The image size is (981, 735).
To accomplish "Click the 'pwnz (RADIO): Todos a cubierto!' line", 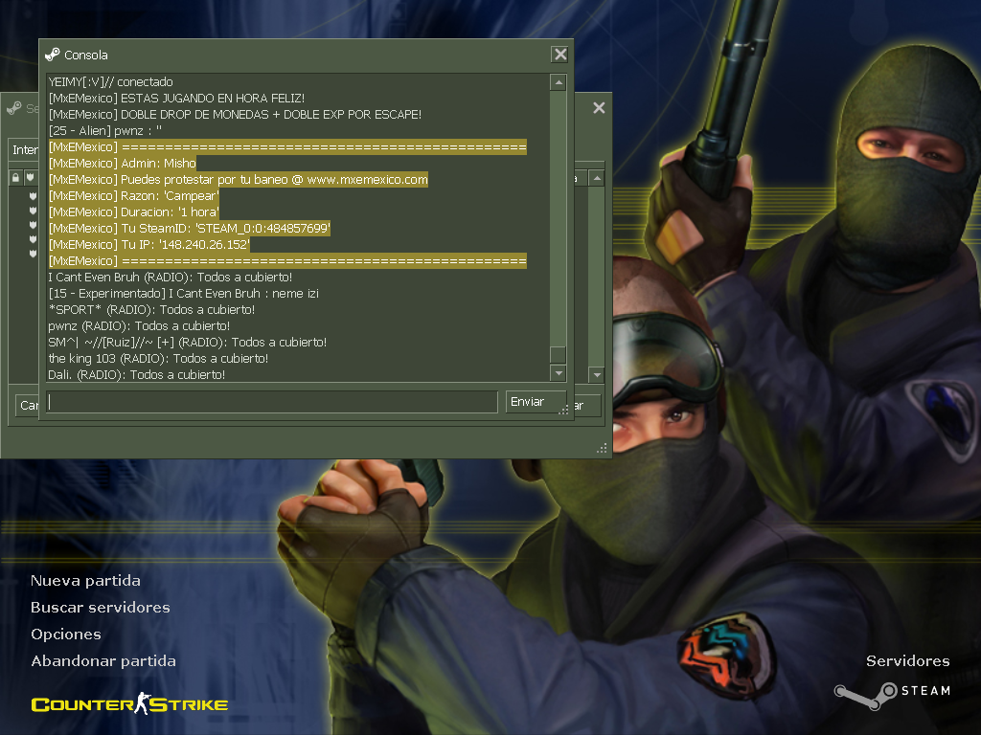I will (x=139, y=325).
